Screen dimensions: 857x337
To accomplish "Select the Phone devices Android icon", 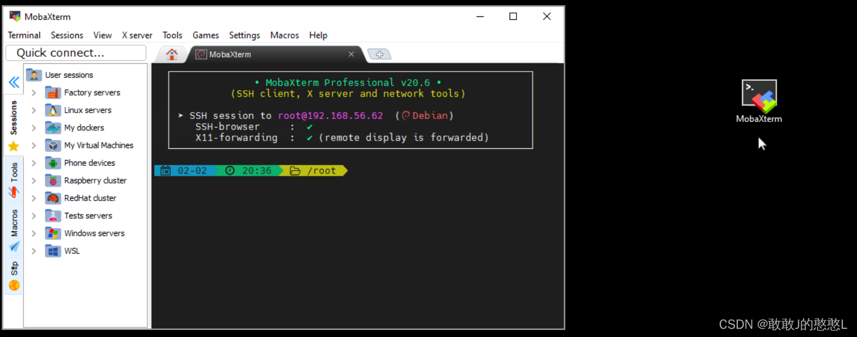I will 53,163.
